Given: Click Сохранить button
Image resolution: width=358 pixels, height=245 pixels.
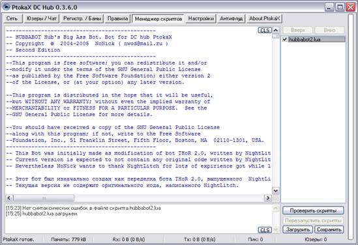Looking at the screenshot, I should coord(329,229).
